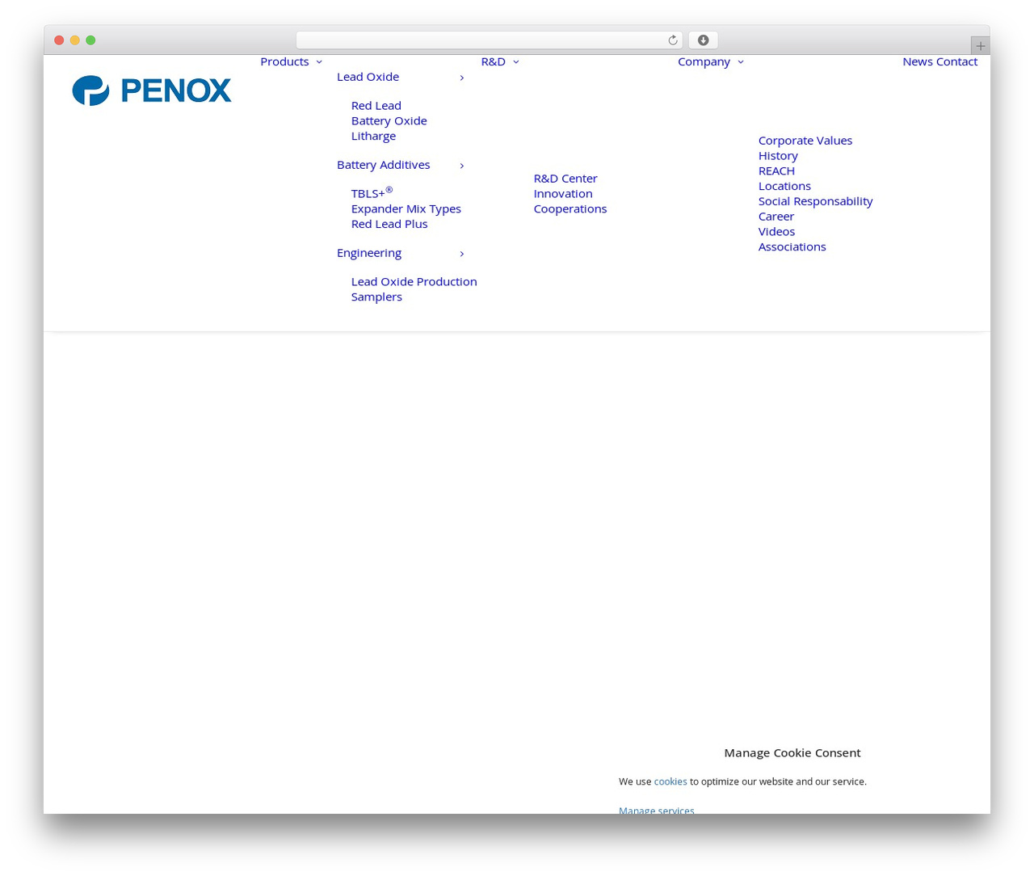
Task: Expand the Battery Additives submenu arrow
Action: (462, 166)
